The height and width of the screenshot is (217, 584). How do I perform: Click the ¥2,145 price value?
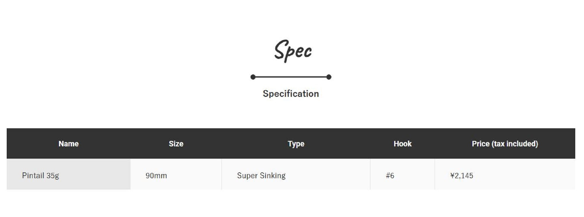462,176
